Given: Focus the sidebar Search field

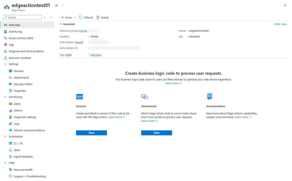Looking at the screenshot, I should pyautogui.click(x=22, y=17).
